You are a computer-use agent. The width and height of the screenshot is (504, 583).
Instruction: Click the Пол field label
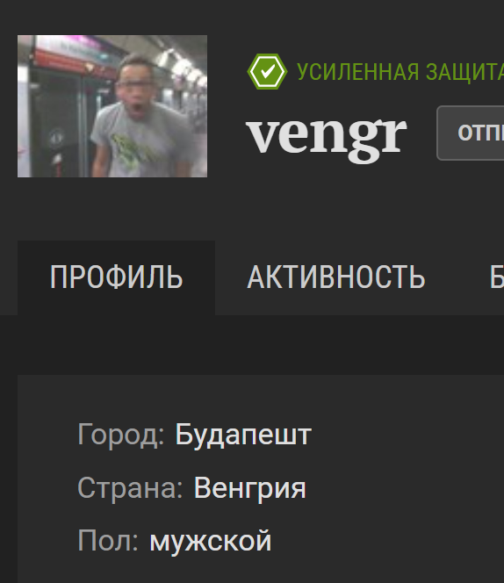coord(108,541)
